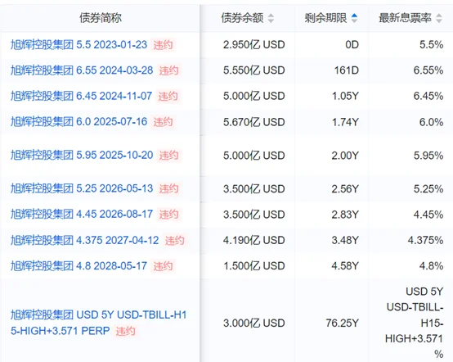Sort by 最新息票率 column arrows
Image resolution: width=453 pixels, height=362 pixels.
pos(439,18)
